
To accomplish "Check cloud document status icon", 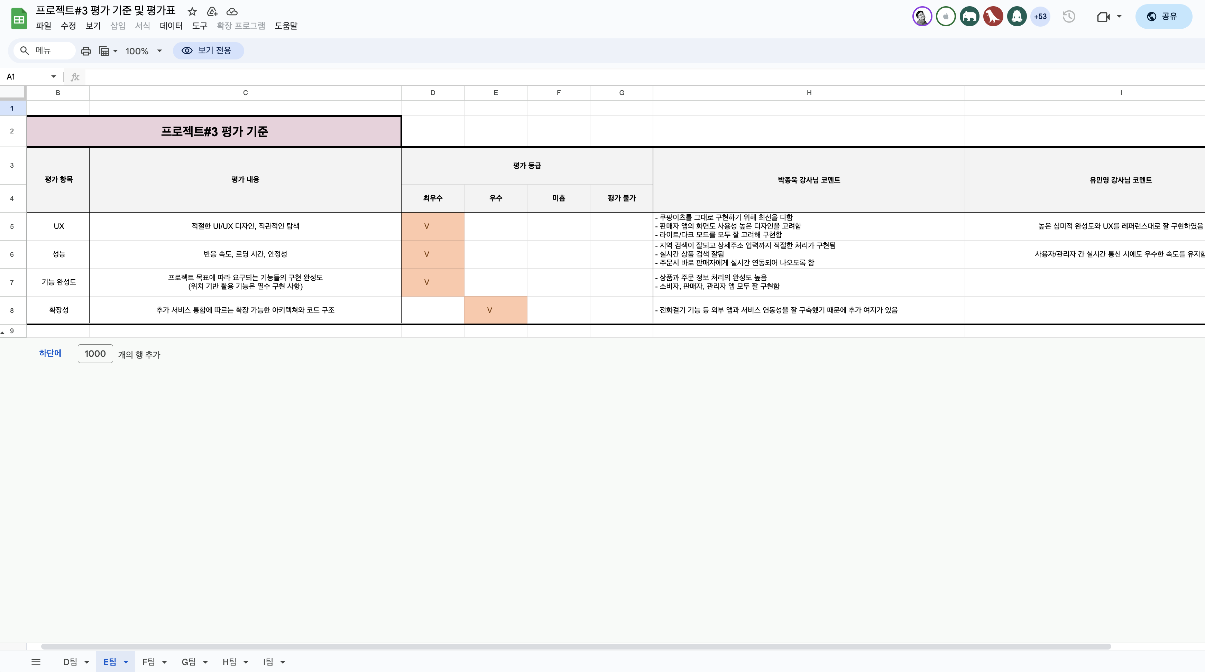I will tap(232, 11).
